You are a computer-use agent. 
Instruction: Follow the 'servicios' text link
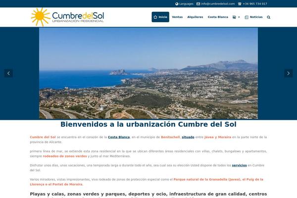(239, 165)
